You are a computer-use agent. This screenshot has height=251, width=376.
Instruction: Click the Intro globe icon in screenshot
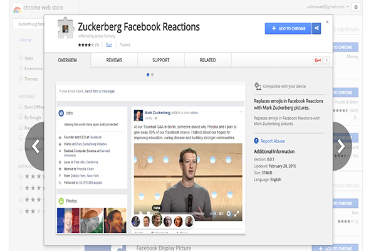tap(61, 113)
